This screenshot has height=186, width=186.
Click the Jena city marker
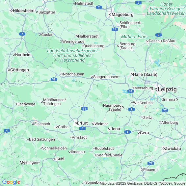109,129
